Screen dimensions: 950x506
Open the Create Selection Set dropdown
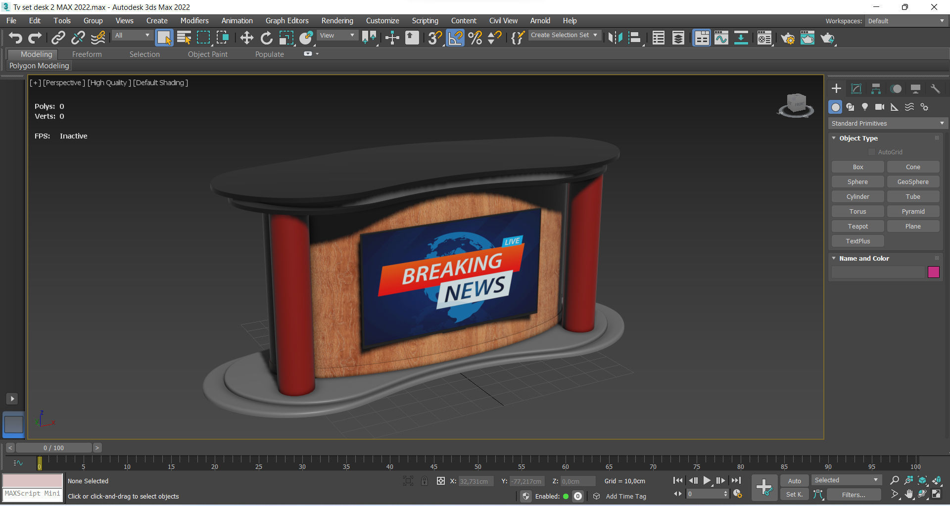coord(565,35)
